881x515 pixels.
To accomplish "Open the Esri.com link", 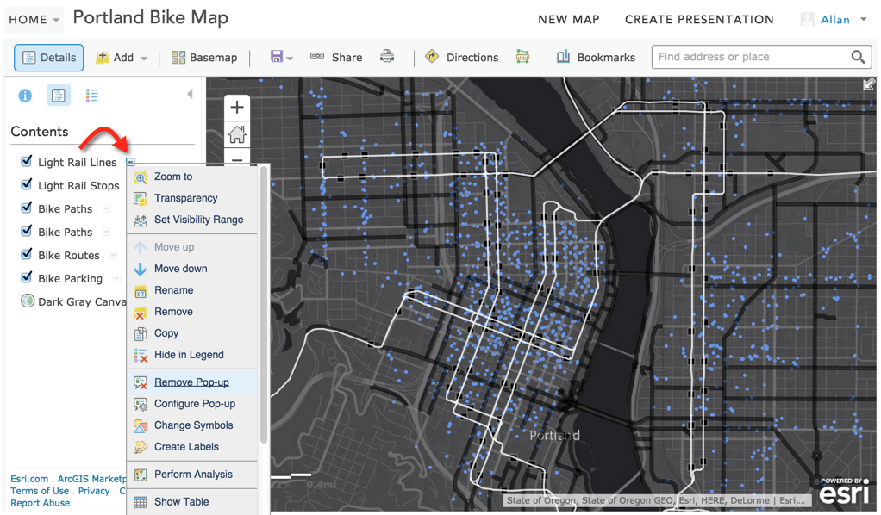I will (29, 479).
